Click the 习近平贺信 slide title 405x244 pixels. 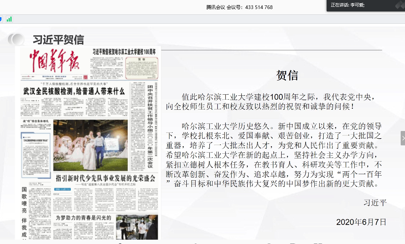click(x=58, y=40)
